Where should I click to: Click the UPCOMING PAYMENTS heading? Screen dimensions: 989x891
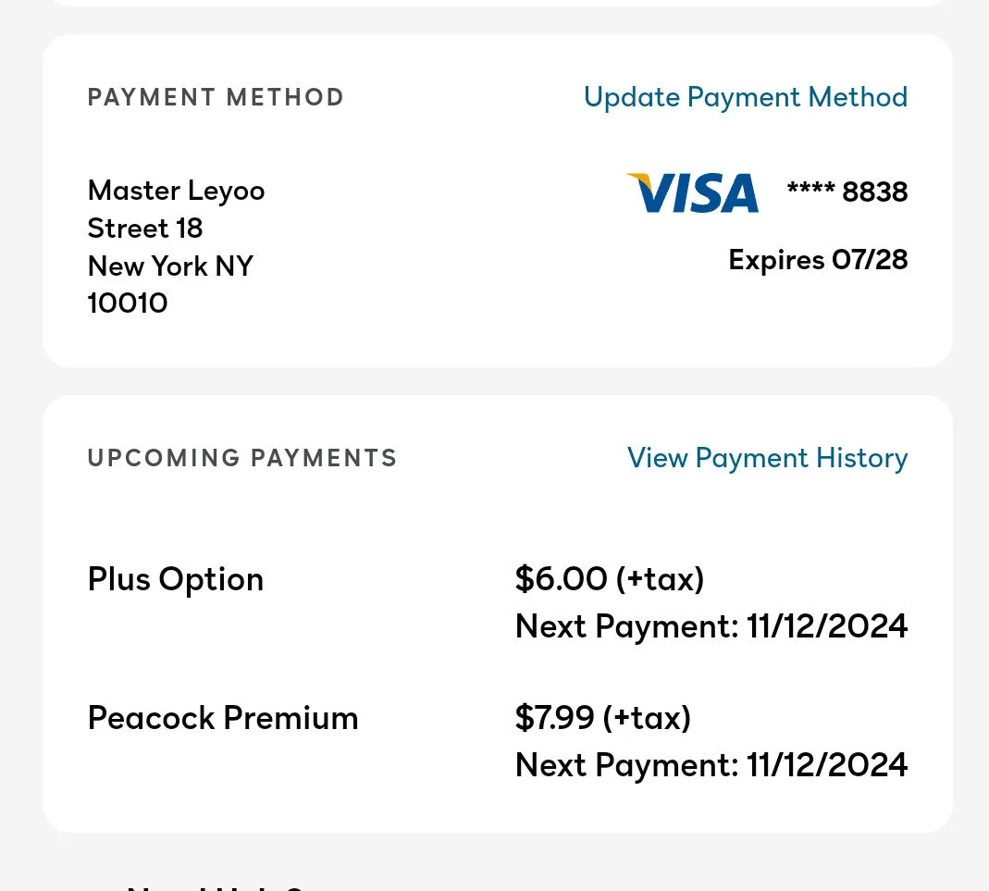(x=242, y=458)
